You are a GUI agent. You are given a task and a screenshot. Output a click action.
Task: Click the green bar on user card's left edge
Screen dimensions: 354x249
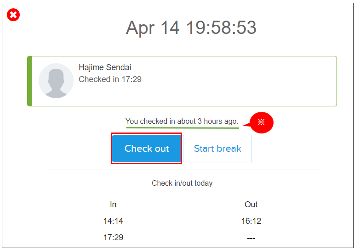pyautogui.click(x=29, y=81)
